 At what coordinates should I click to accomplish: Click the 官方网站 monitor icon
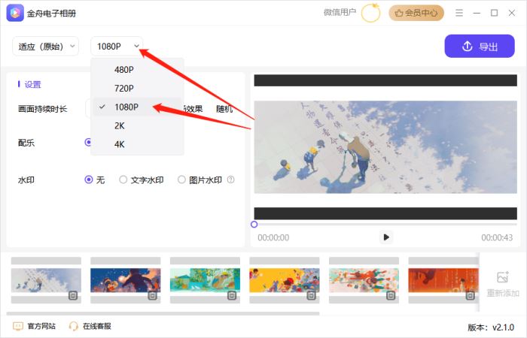(x=18, y=326)
